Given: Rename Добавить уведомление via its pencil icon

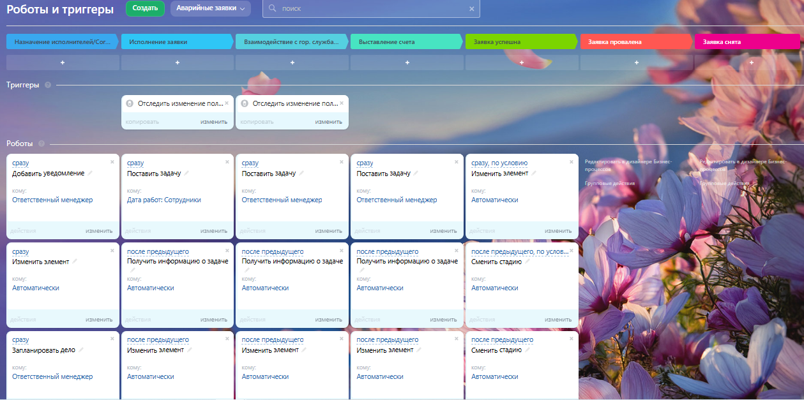Looking at the screenshot, I should tap(90, 174).
